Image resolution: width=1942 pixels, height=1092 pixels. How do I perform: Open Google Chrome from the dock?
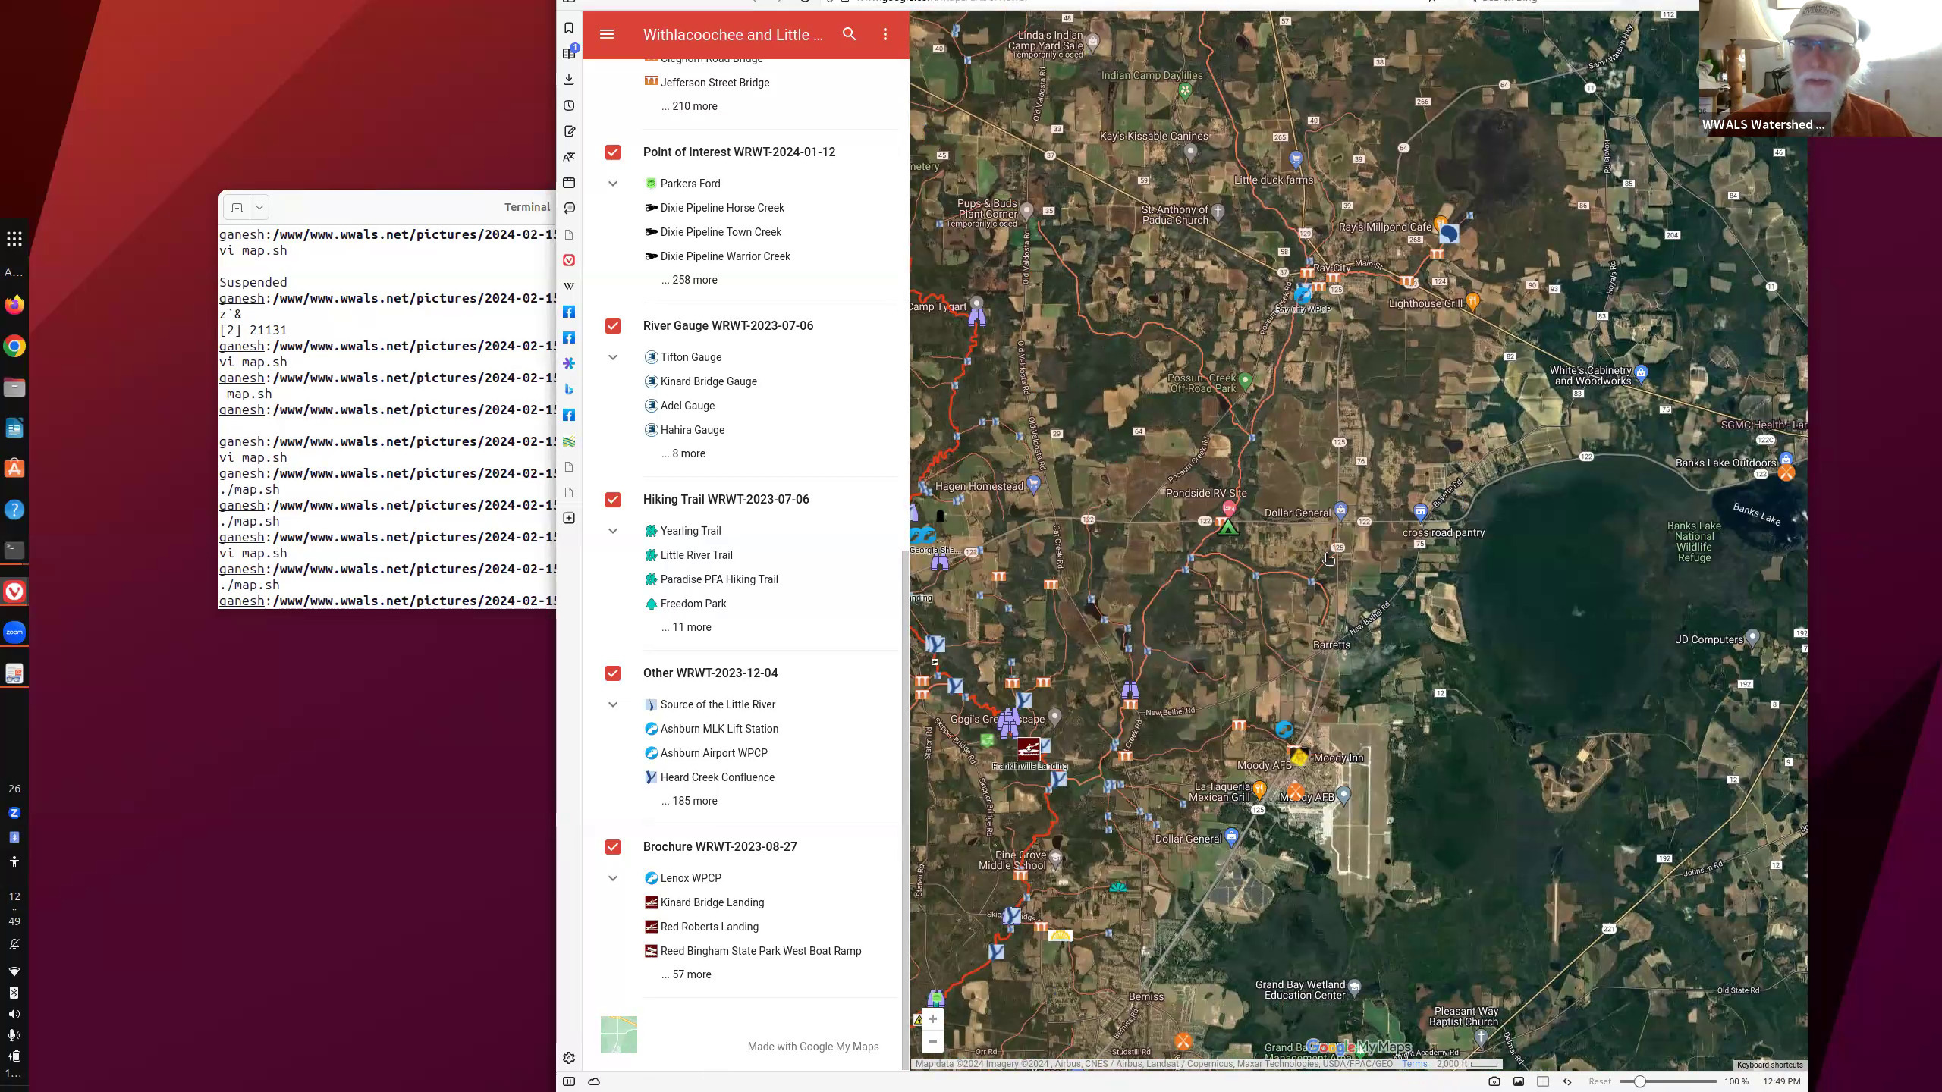point(14,347)
